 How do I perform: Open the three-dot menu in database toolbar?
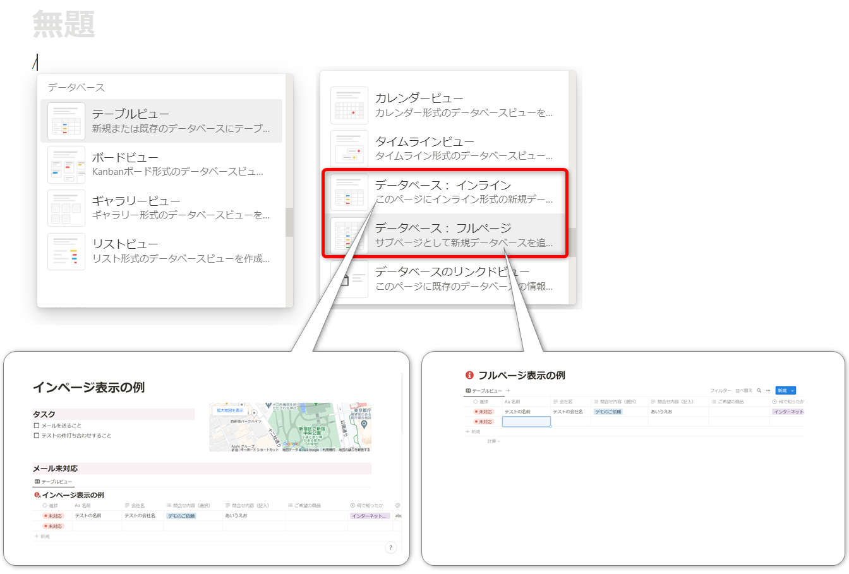click(x=768, y=391)
